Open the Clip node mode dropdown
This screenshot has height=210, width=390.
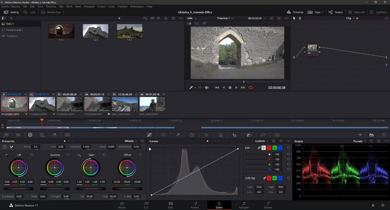click(x=350, y=18)
